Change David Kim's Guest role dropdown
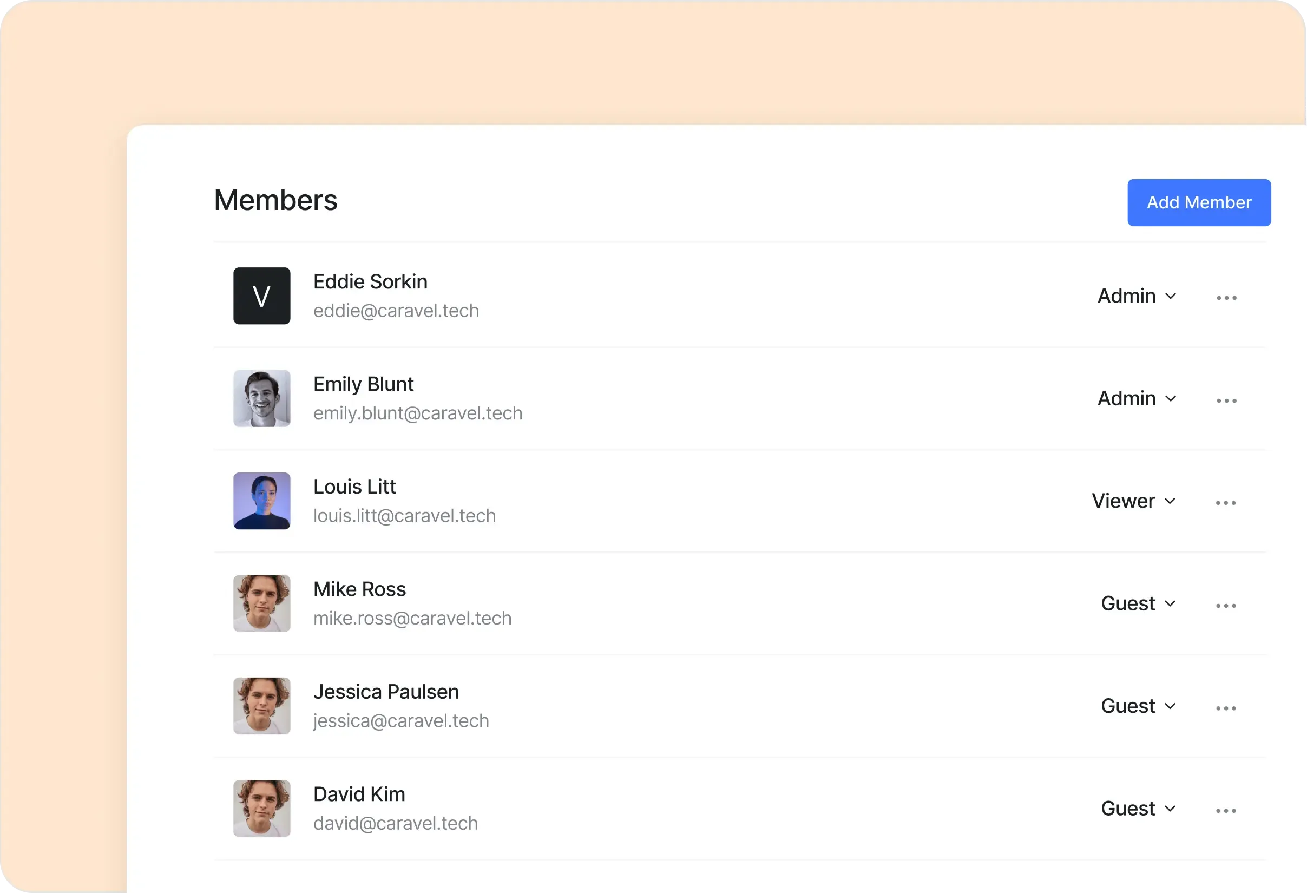1307x893 pixels. click(1138, 809)
